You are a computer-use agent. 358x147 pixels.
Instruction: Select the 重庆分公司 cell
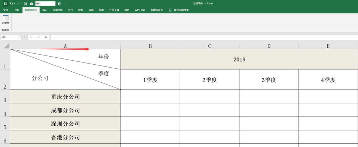coord(65,96)
